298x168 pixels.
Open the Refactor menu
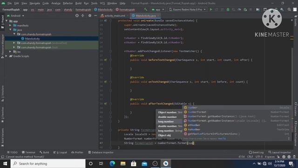pyautogui.click(x=68, y=3)
